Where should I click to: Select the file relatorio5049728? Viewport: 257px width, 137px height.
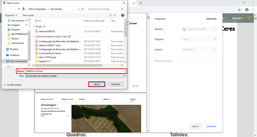(x=47, y=31)
